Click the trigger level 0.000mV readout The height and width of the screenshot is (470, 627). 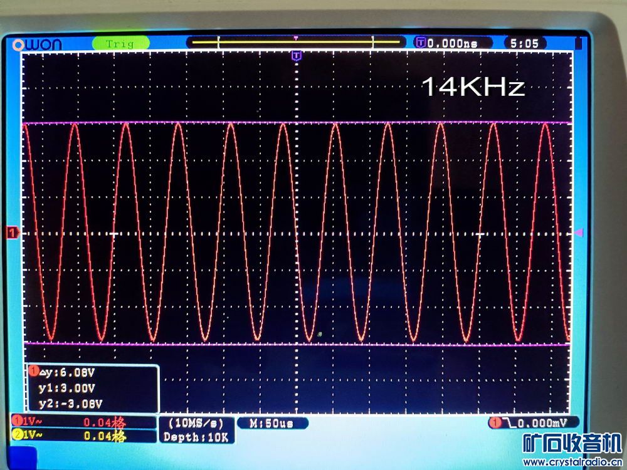point(542,423)
